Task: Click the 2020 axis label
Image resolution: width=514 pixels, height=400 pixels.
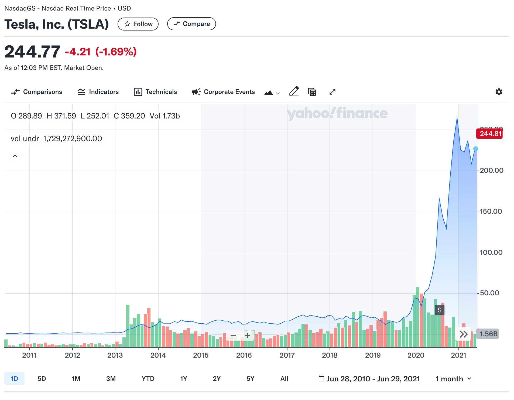Action: point(416,355)
